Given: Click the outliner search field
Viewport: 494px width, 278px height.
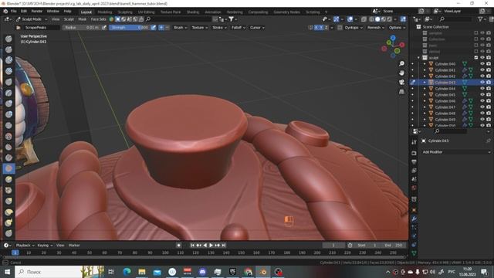Looking at the screenshot, I should click(x=455, y=19).
